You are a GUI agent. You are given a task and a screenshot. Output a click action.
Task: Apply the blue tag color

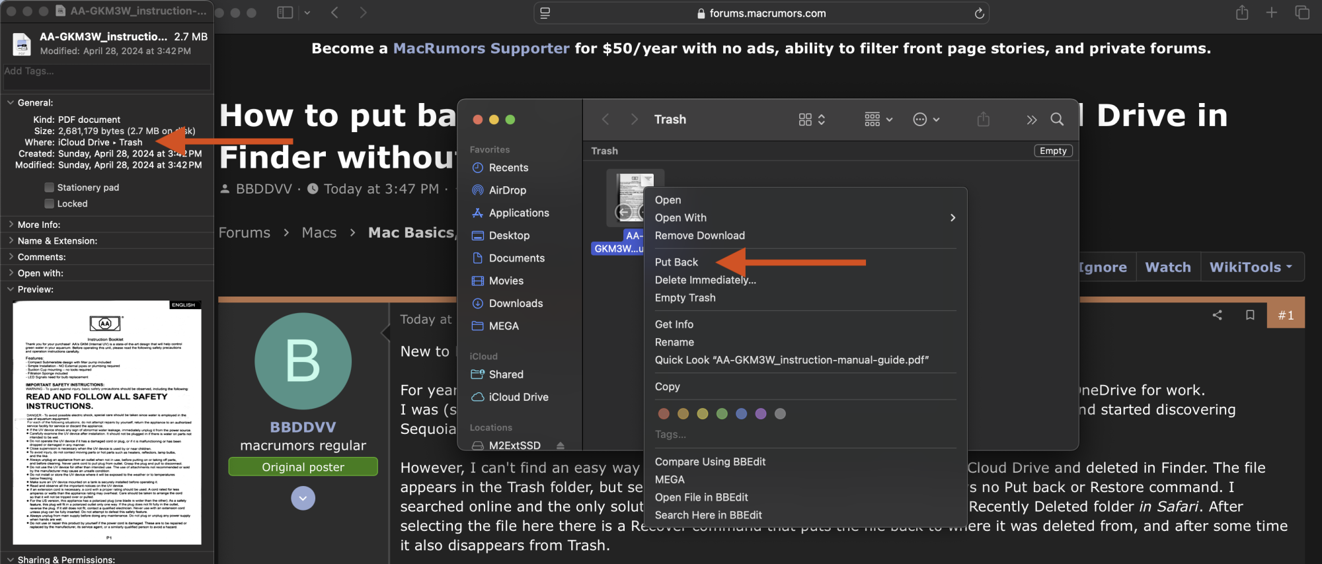click(742, 413)
